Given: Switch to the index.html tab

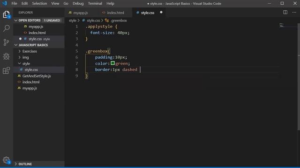Looking at the screenshot, I should point(115,13).
